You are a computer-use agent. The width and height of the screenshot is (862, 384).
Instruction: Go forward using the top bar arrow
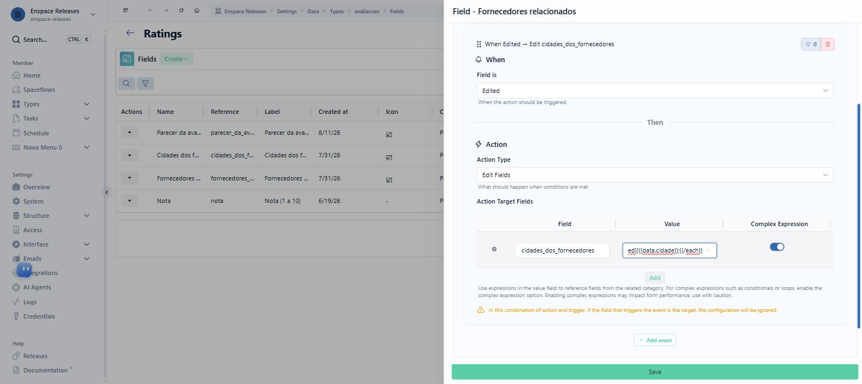166,10
